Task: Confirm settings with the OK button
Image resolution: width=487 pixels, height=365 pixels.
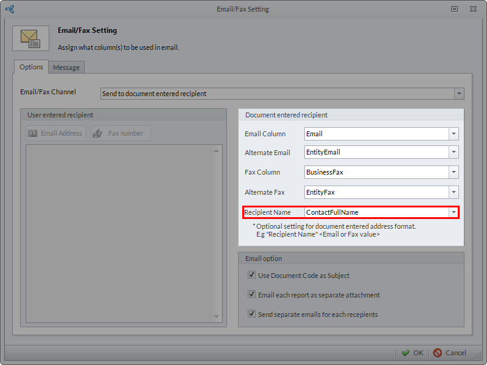Action: click(x=412, y=353)
